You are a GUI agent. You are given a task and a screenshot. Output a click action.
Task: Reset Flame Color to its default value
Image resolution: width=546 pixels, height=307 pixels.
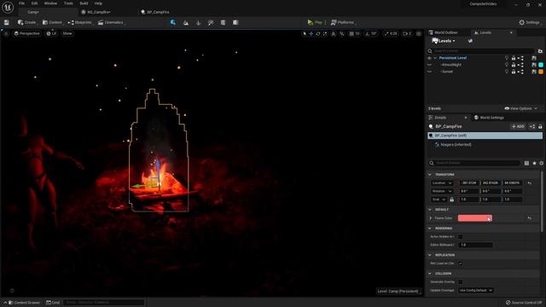click(x=529, y=218)
